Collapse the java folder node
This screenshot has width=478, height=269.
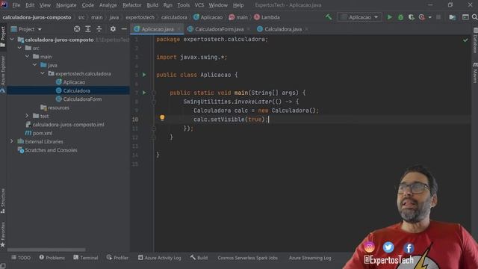tap(35, 65)
